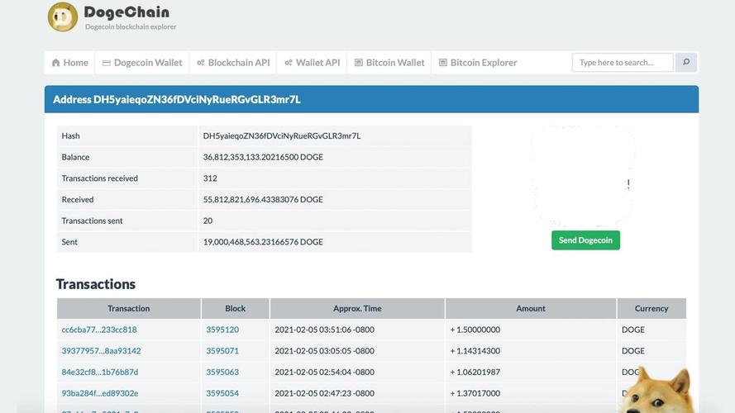The image size is (735, 413).
Task: Open the Bitcoin Wallet menu item
Action: coord(389,63)
